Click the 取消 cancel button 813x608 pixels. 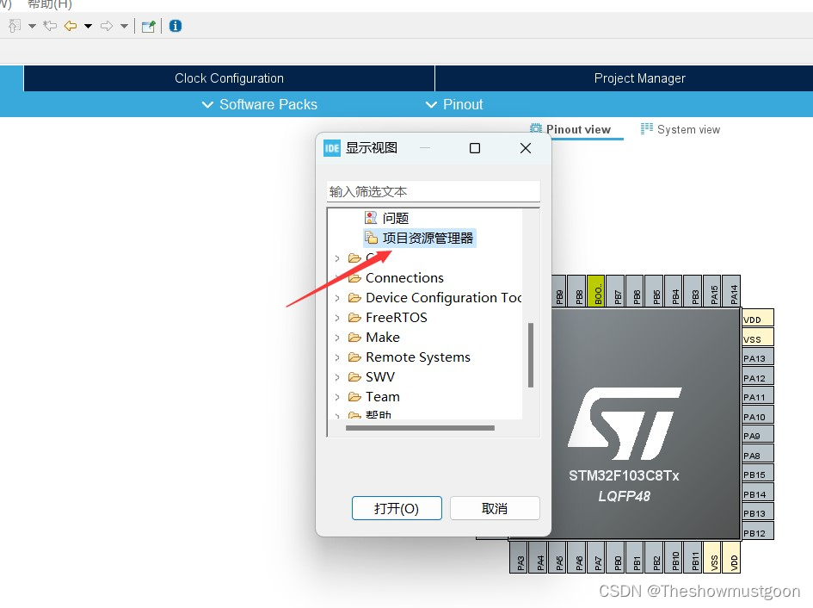click(495, 508)
